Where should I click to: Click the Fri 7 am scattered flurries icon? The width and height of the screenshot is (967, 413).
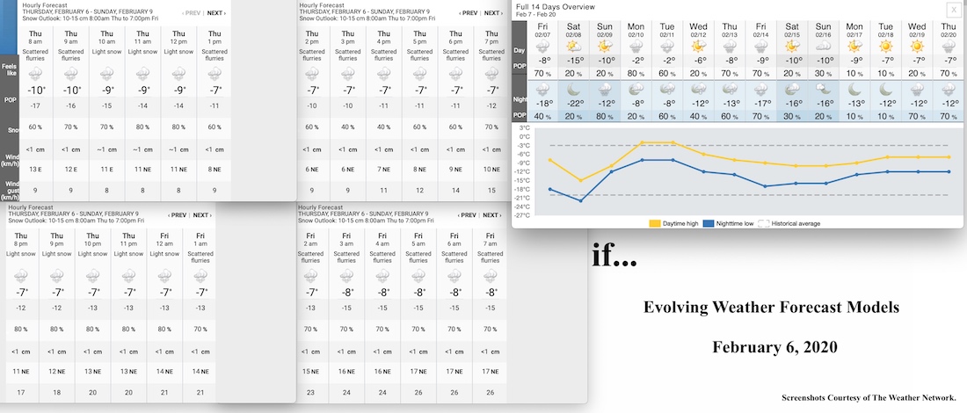tap(491, 275)
